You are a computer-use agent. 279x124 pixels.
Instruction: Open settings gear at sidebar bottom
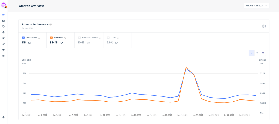(3, 117)
